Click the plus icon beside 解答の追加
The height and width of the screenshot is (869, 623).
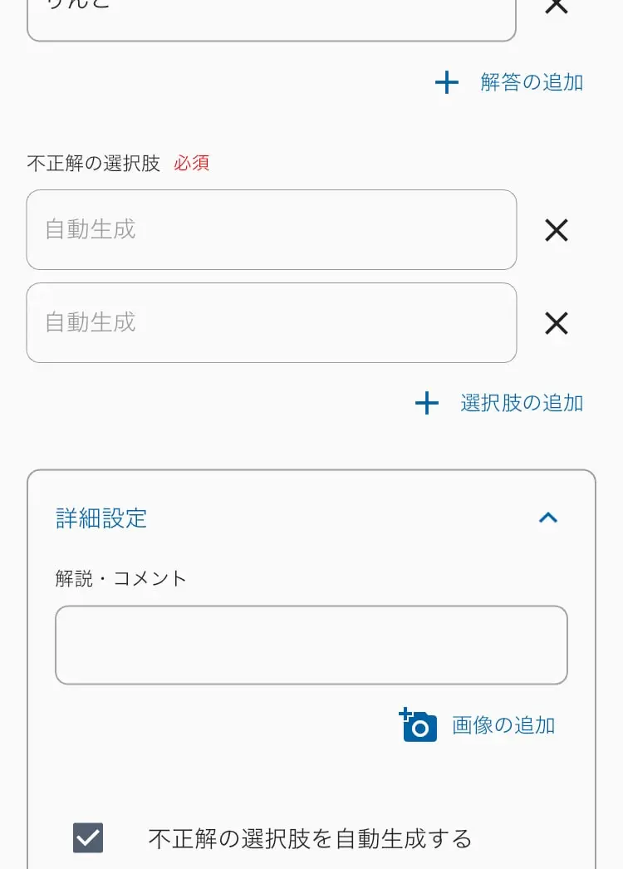pos(447,82)
